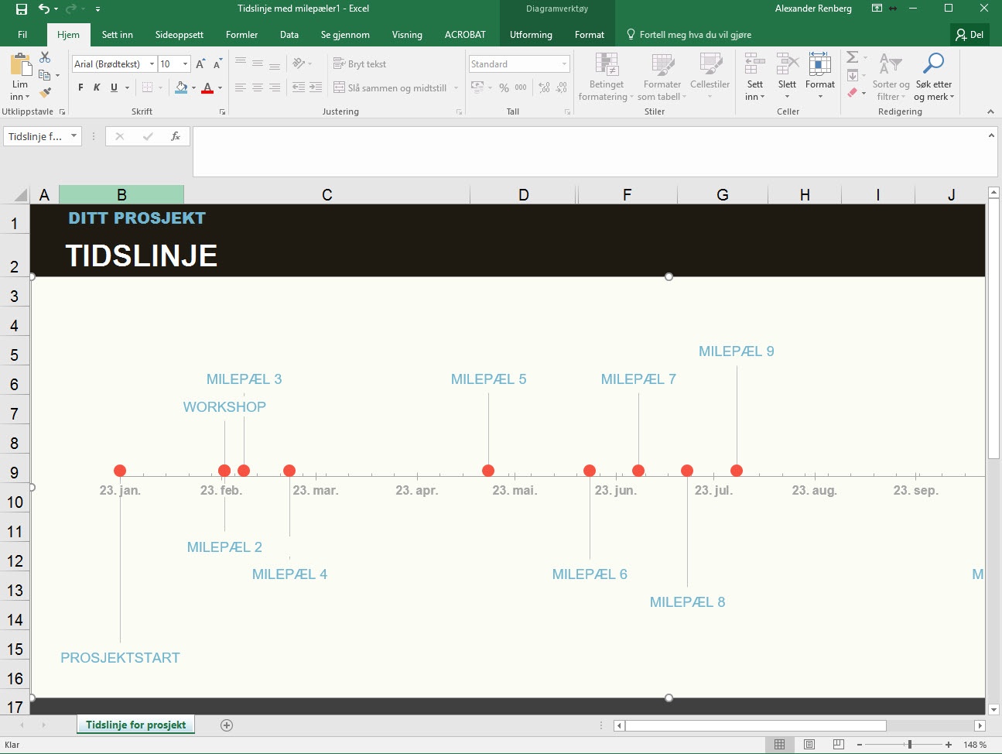Increase decimal places
This screenshot has height=754, width=1002.
[x=545, y=87]
